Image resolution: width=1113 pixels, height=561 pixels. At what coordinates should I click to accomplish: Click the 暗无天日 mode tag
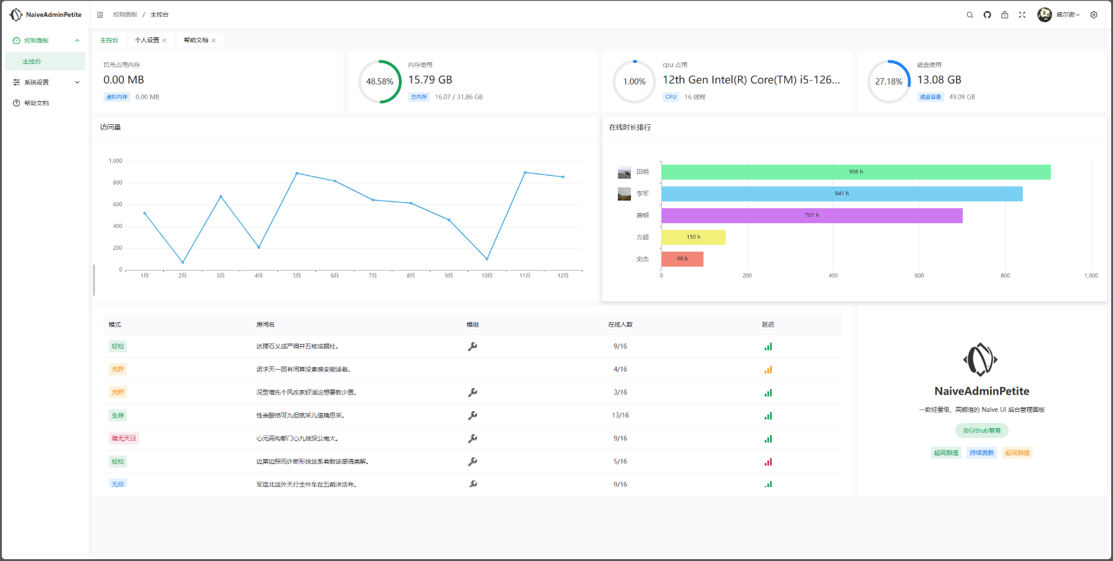(x=124, y=439)
